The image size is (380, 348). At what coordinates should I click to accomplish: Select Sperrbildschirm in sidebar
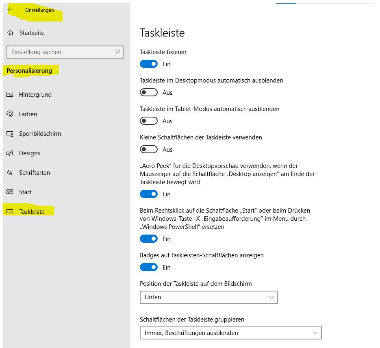point(40,134)
